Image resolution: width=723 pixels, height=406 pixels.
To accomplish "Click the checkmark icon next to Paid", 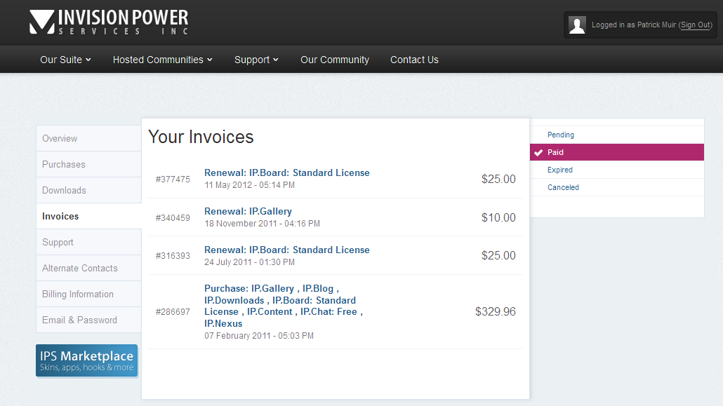I will click(x=538, y=153).
